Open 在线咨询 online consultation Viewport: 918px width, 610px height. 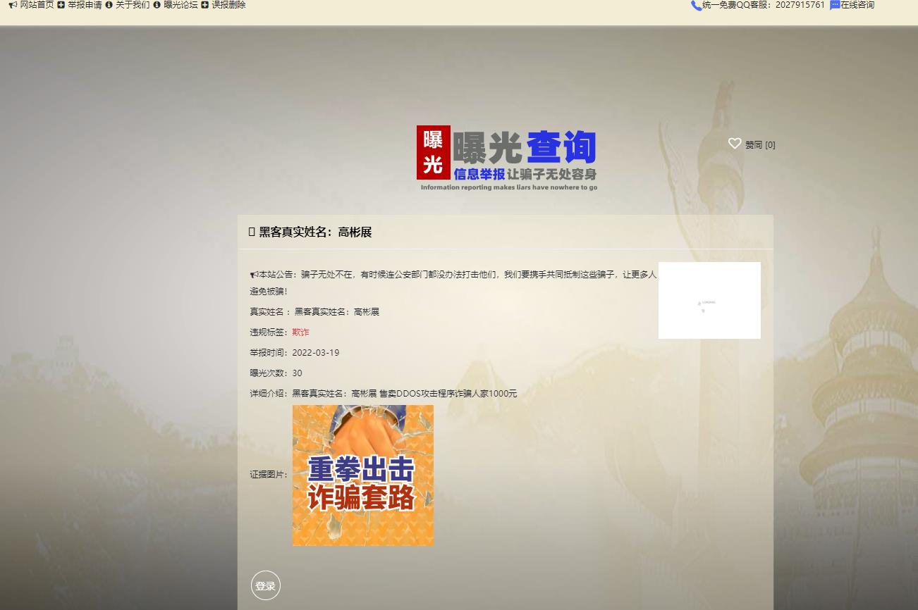click(x=857, y=5)
